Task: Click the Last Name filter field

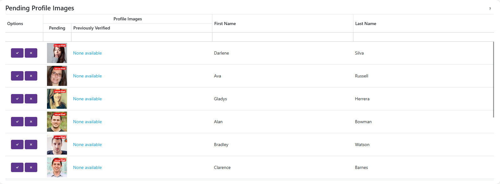Action: 423,37
